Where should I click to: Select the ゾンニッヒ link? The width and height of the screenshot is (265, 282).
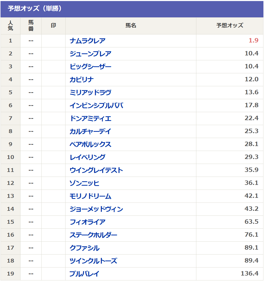(x=84, y=183)
